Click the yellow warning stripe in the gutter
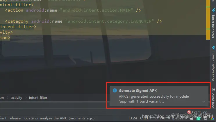 208,20
